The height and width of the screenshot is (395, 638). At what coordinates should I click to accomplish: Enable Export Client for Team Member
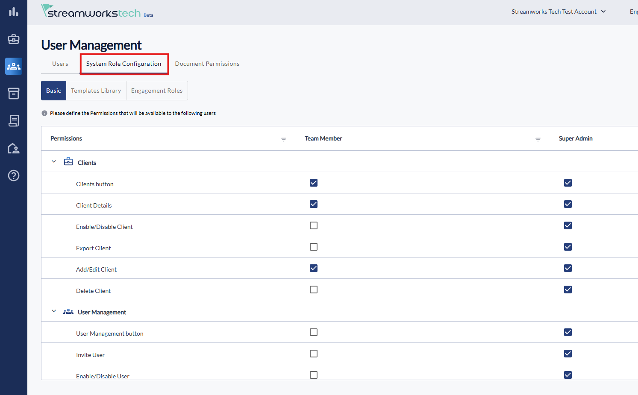[314, 247]
